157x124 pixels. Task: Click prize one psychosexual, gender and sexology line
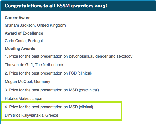tap(69, 57)
